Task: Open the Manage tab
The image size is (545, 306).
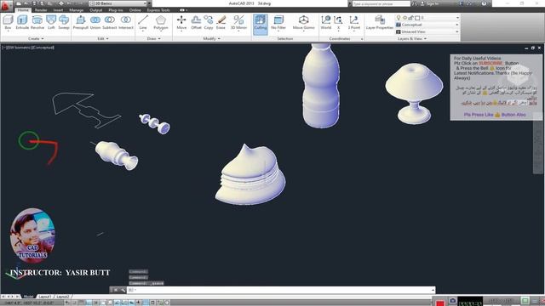Action: [76, 10]
